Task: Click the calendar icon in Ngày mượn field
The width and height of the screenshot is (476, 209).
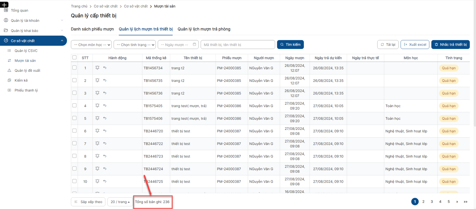Action: pyautogui.click(x=195, y=44)
